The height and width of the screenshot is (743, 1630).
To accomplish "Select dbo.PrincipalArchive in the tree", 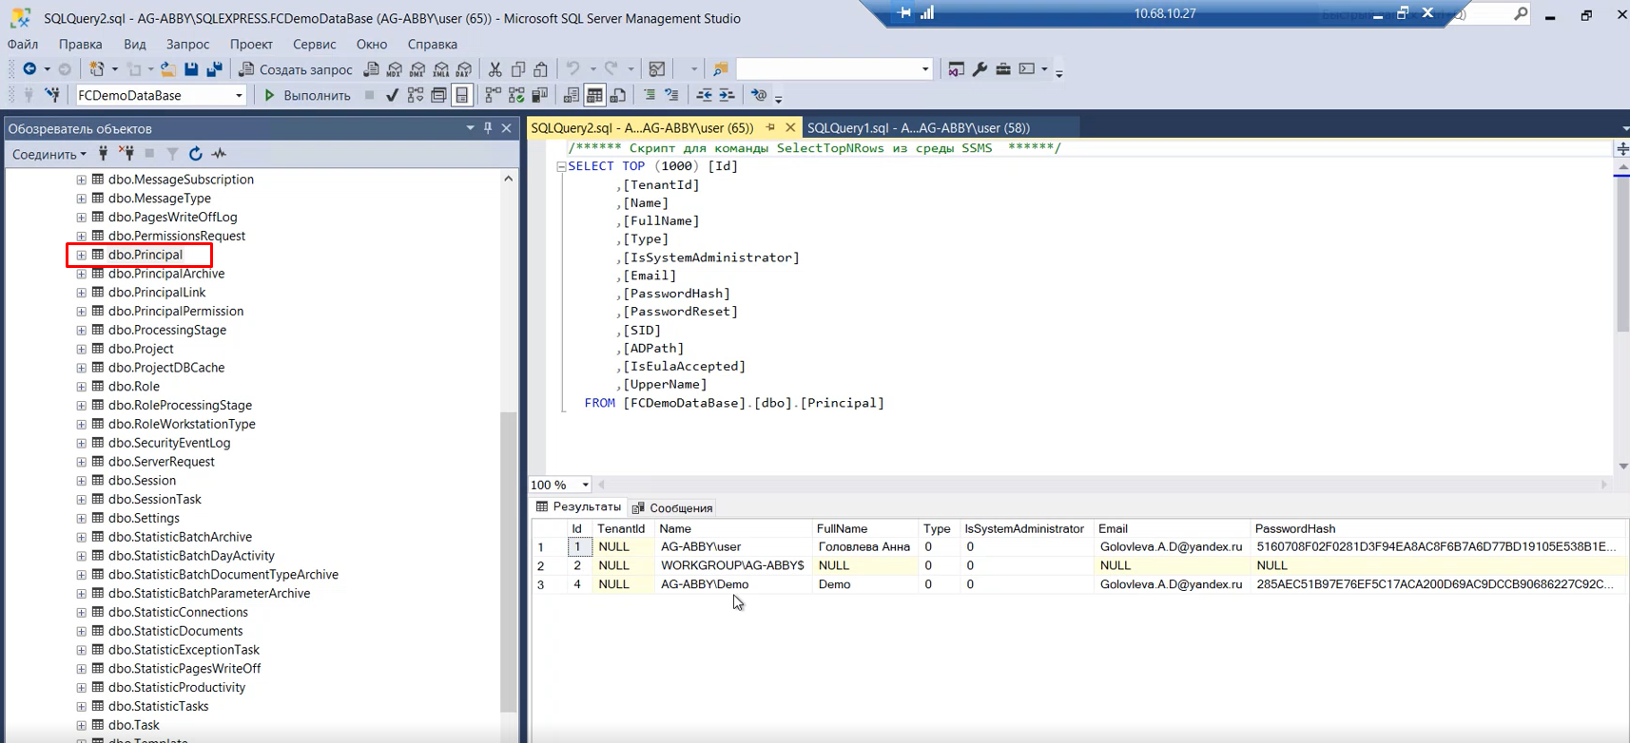I will pos(166,274).
